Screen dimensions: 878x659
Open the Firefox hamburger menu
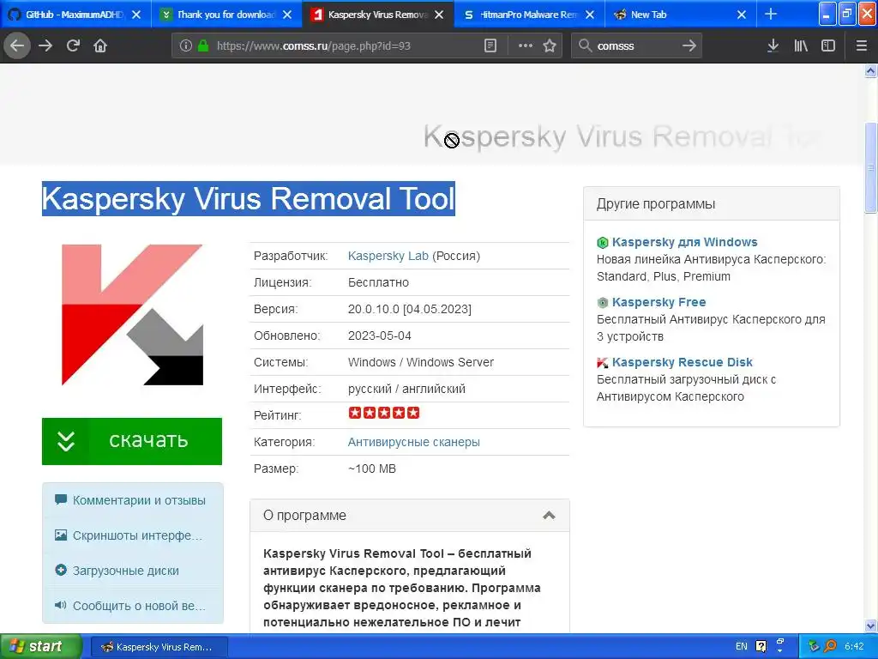tap(862, 45)
